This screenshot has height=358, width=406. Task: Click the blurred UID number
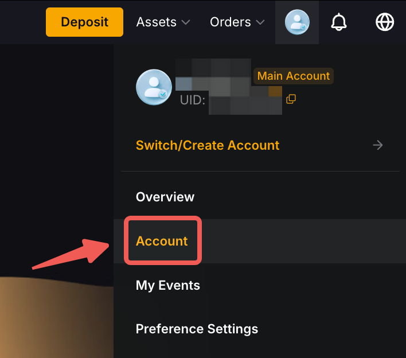coord(245,103)
